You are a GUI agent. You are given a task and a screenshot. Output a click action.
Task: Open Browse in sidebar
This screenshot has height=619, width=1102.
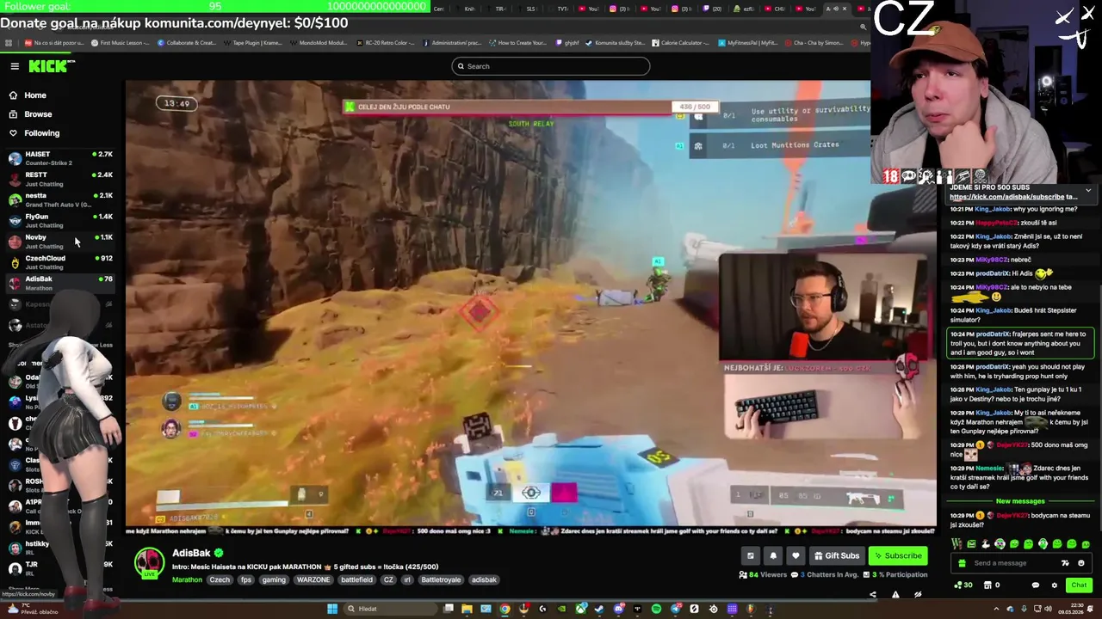point(38,114)
